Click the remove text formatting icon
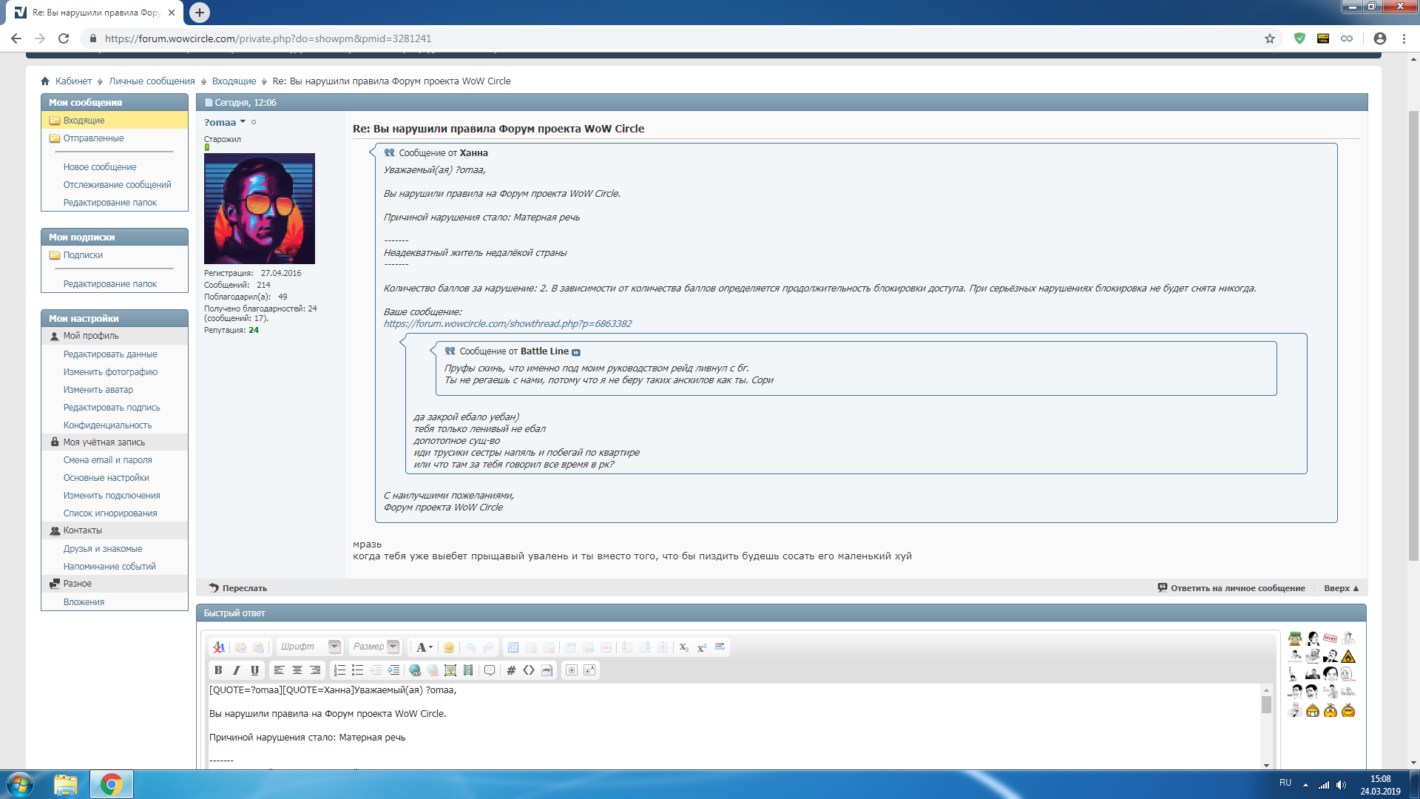This screenshot has height=799, width=1420. pyautogui.click(x=219, y=647)
